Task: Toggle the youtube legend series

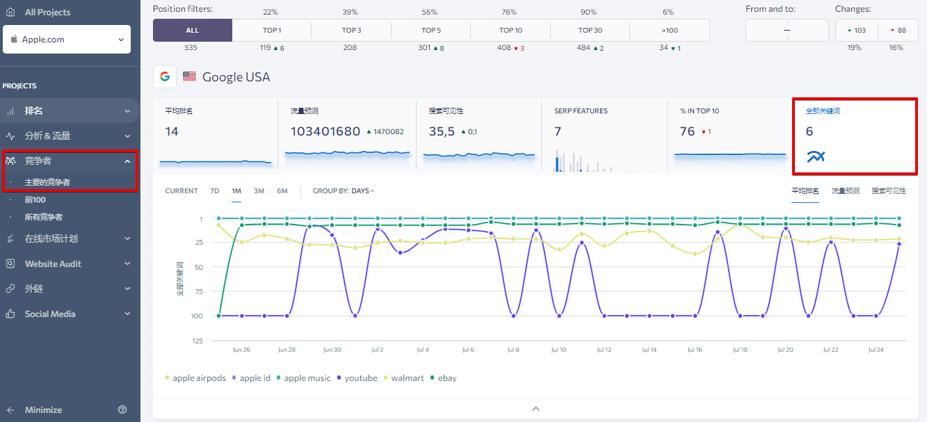Action: 357,378
